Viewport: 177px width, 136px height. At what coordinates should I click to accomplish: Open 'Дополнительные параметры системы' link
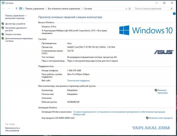[x=19, y=40]
